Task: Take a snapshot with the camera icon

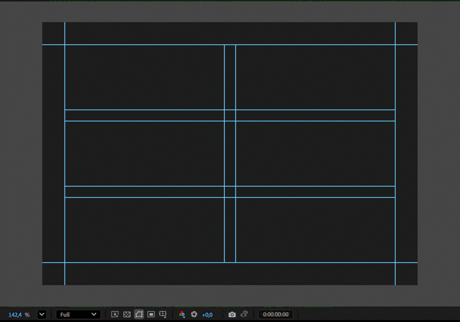Action: [232, 314]
